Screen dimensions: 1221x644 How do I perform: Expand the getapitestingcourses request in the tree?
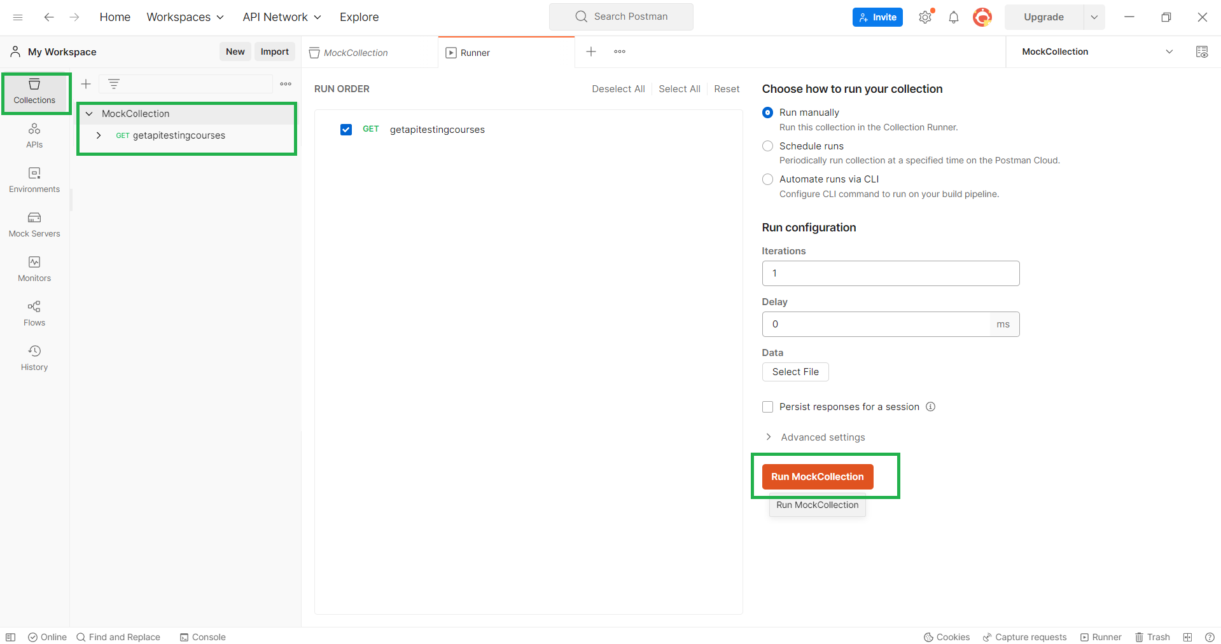pyautogui.click(x=99, y=135)
